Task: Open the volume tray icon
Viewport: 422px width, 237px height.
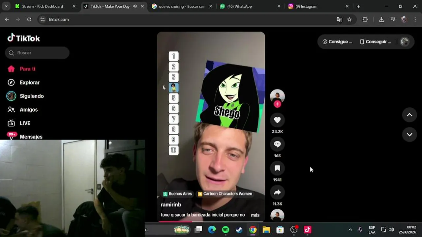Action: click(x=391, y=230)
